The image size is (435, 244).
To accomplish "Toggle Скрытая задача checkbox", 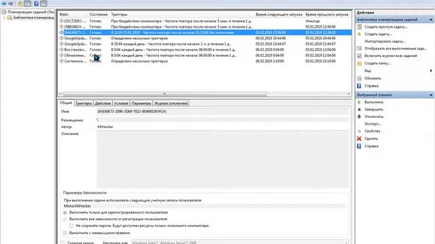I will pyautogui.click(x=63, y=243).
